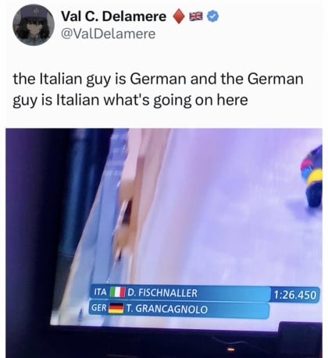The image size is (328, 358).
Task: Open Val C. Delamere's profile avatar
Action: coord(34,25)
